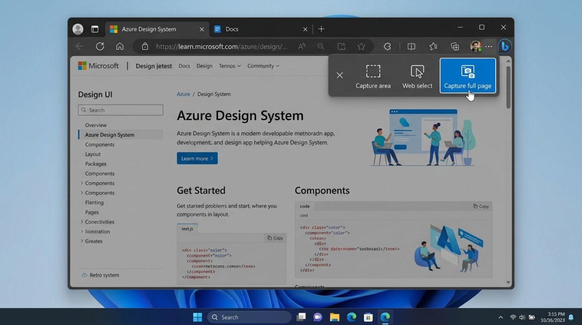
Task: Click the Learn more button
Action: point(197,158)
